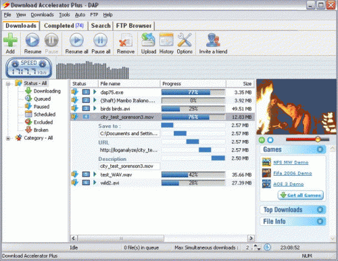Click the NFS MW Demo game icon
This screenshot has height=261, width=338.
[266, 162]
